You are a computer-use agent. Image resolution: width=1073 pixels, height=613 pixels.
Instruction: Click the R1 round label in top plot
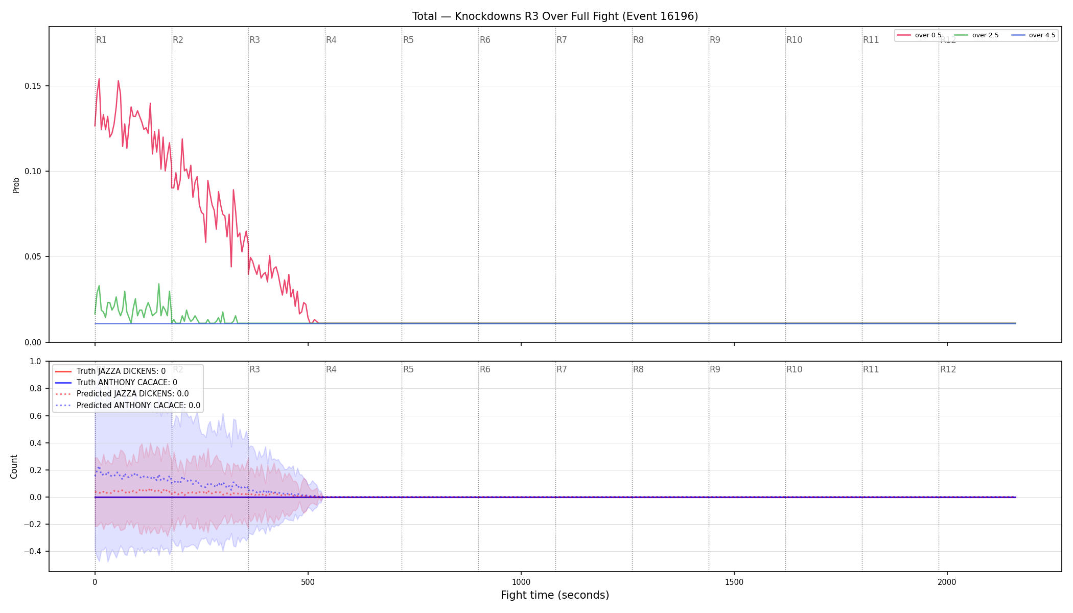[101, 40]
